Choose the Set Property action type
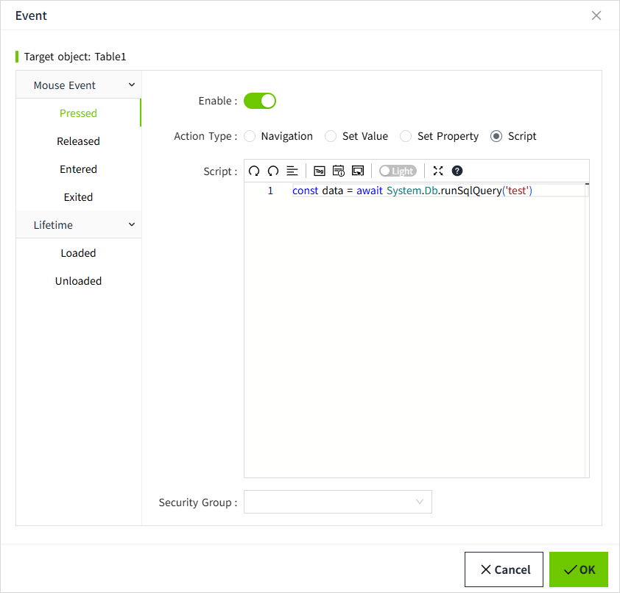This screenshot has width=620, height=593. pos(406,136)
